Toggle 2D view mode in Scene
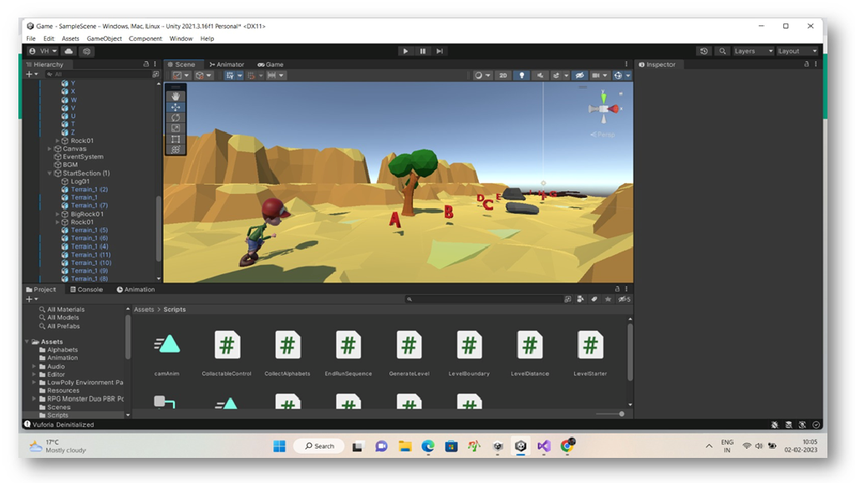This screenshot has width=855, height=483. coord(502,75)
